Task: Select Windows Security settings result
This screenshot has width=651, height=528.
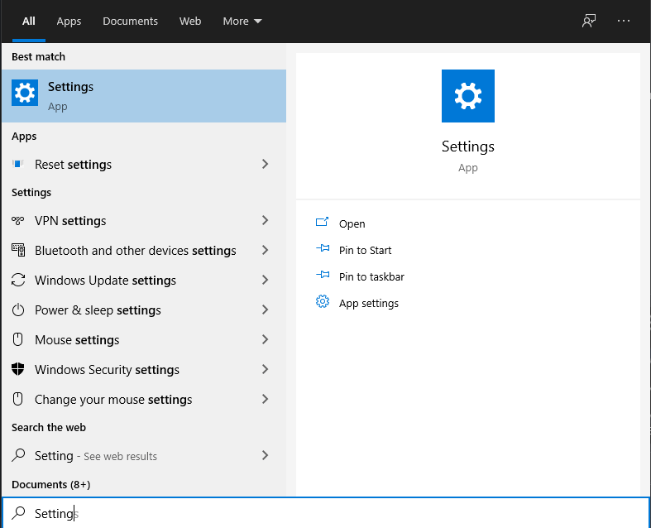Action: [144, 369]
